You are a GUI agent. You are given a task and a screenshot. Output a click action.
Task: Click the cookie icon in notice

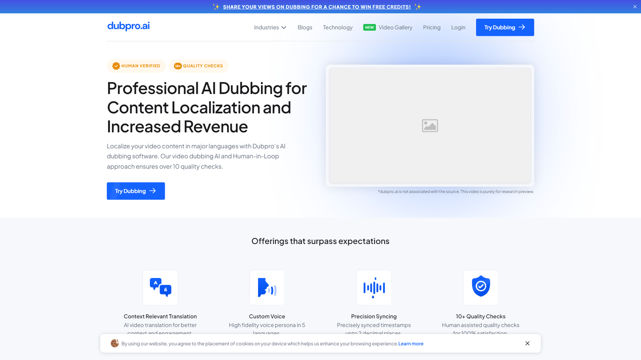point(115,343)
